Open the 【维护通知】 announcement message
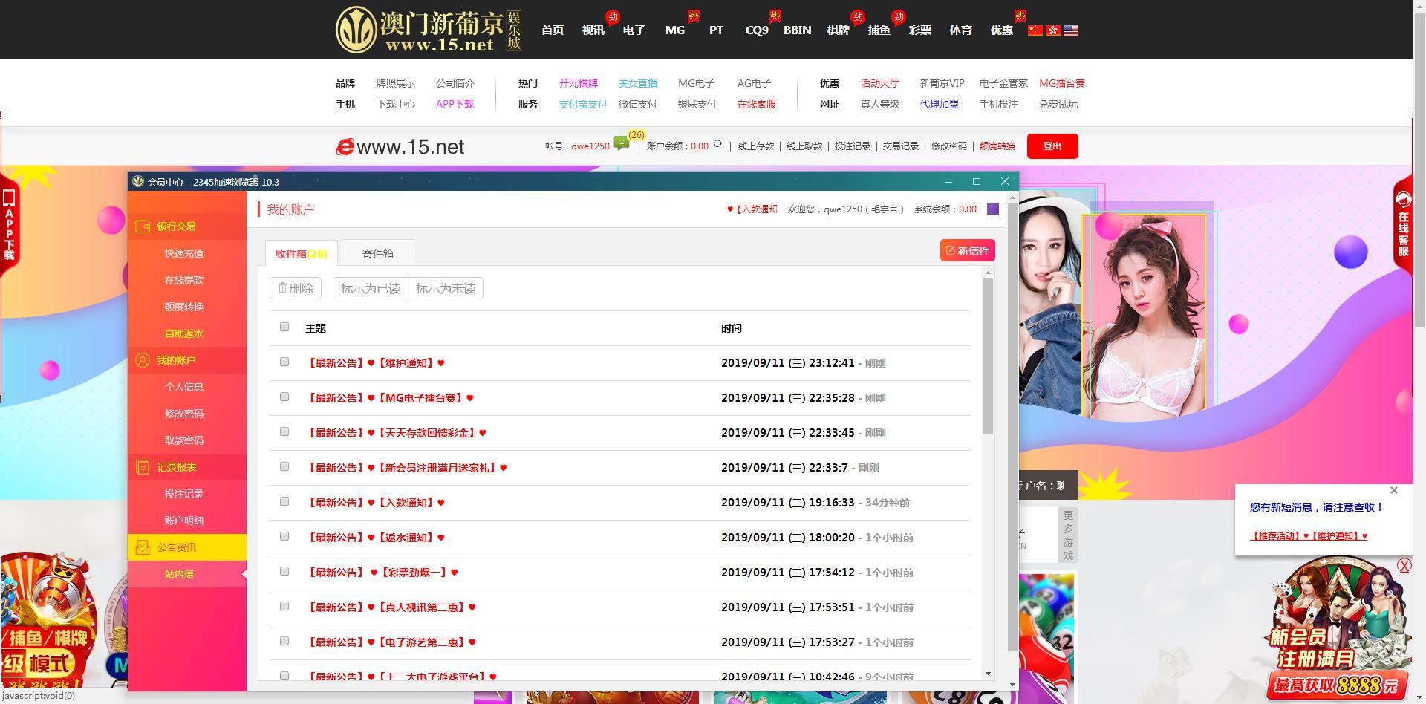Screen dimensions: 1426x704 375,363
